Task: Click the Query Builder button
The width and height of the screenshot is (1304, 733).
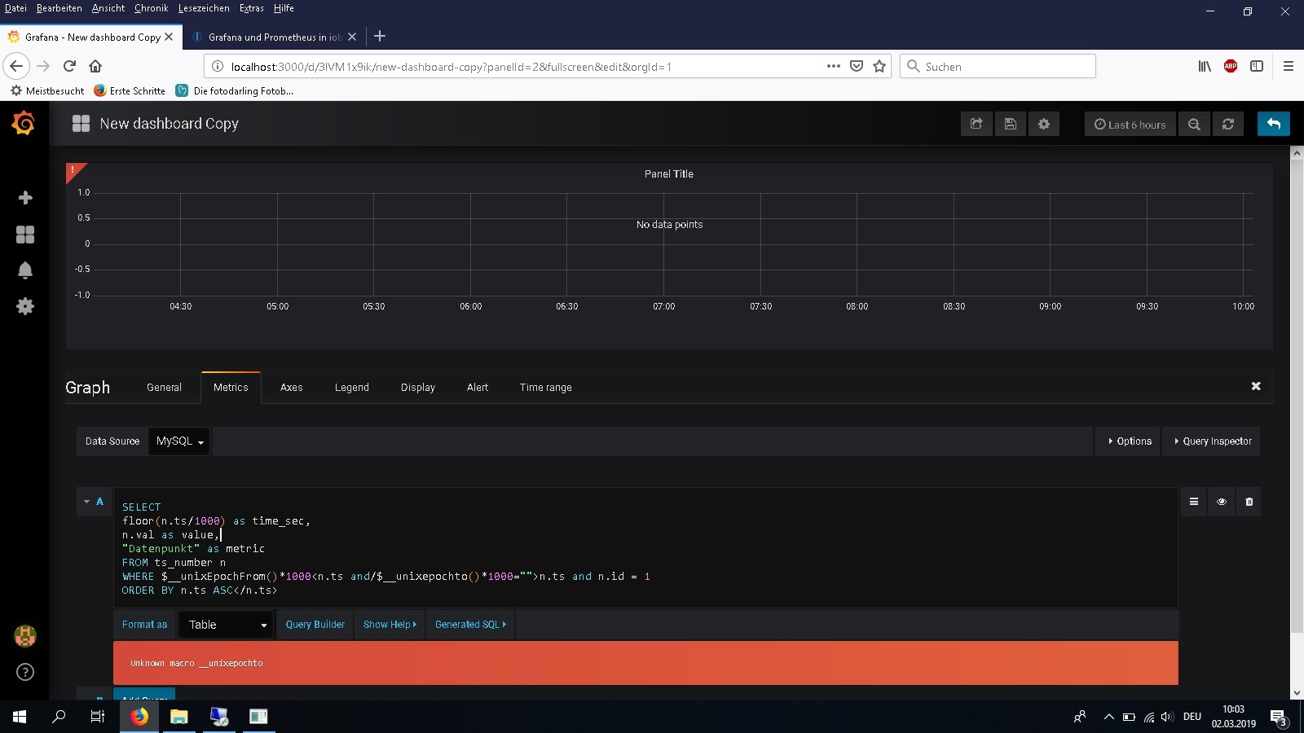Action: tap(315, 625)
